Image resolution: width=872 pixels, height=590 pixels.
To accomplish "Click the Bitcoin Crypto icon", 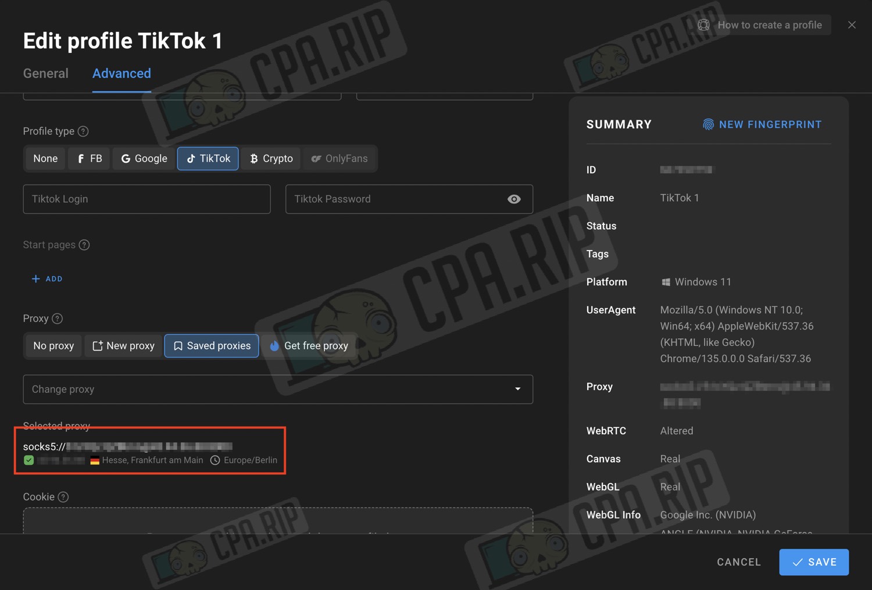I will pos(253,159).
